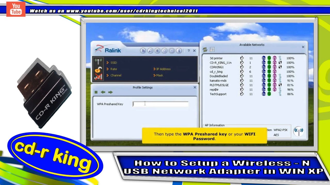Screen dimensions: 330x185
Task: Expand the Channel arrow in Ralink status panel
Action: [108, 76]
